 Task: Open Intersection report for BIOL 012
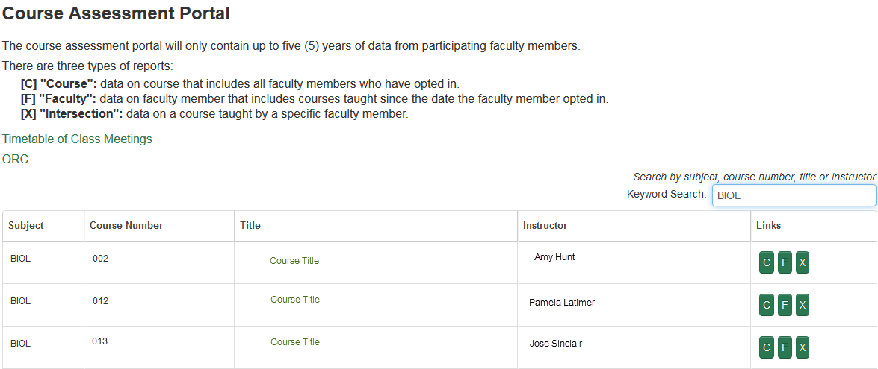point(803,305)
